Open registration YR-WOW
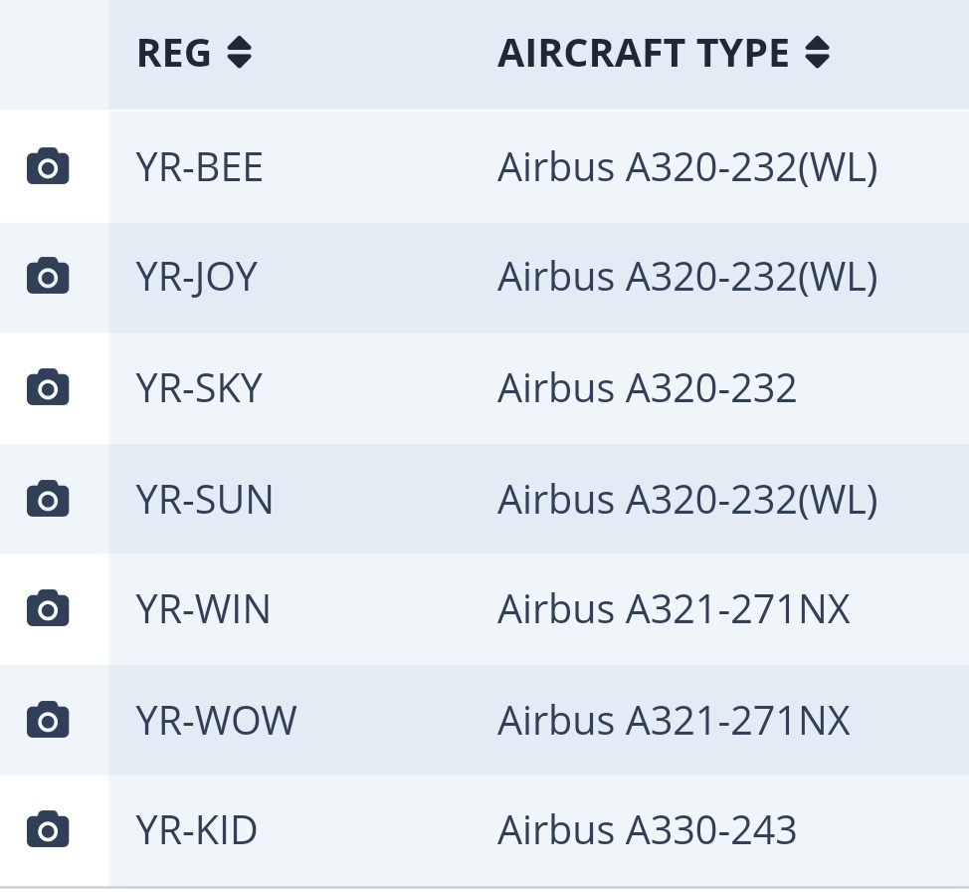 tap(216, 720)
